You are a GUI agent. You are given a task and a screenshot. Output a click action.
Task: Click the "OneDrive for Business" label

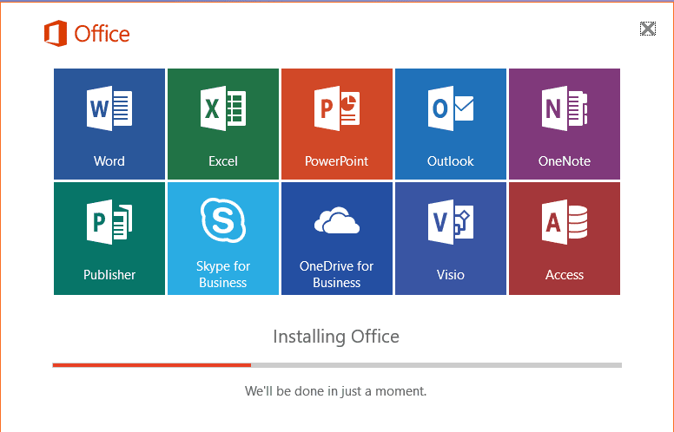336,274
